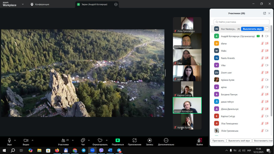Click the Пригласить button
Viewport: 274px width, 154px height.
(218, 141)
